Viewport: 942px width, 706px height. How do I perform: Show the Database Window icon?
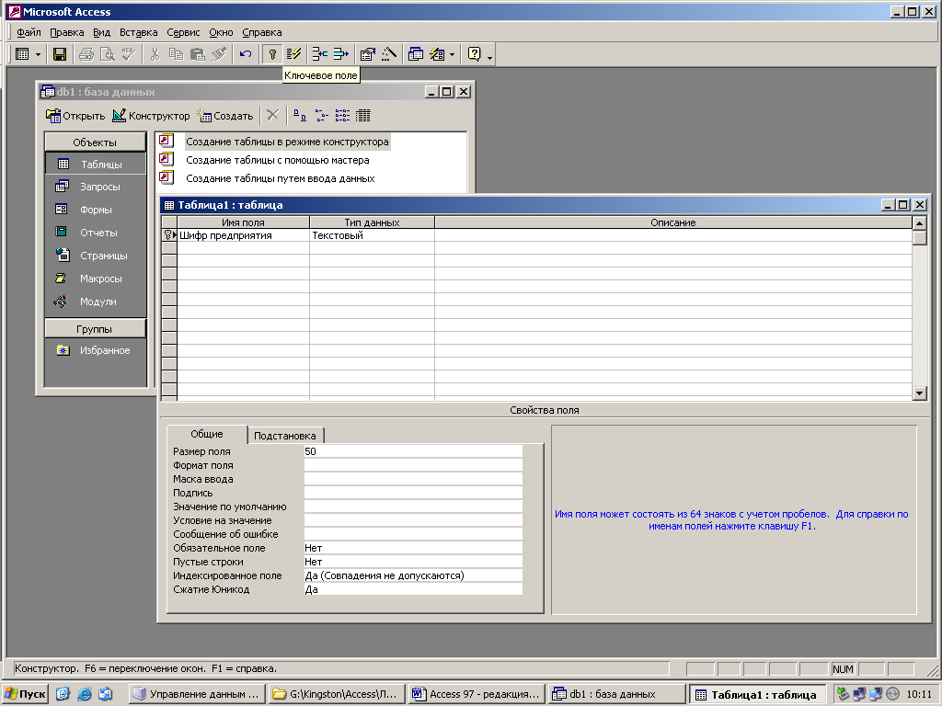click(x=416, y=54)
